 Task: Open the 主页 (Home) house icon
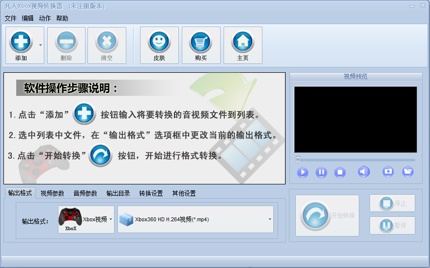[243, 42]
